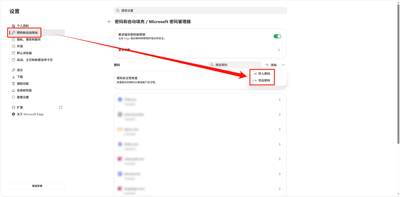The width and height of the screenshot is (400, 197).
Task: Click the 设置 page title
Action: 14,11
